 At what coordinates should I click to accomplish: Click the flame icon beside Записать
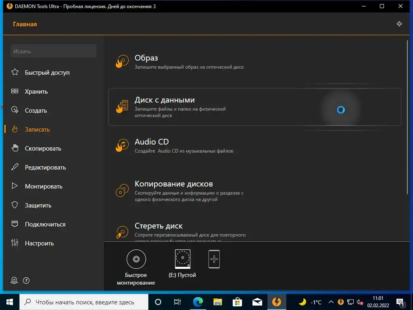click(15, 129)
